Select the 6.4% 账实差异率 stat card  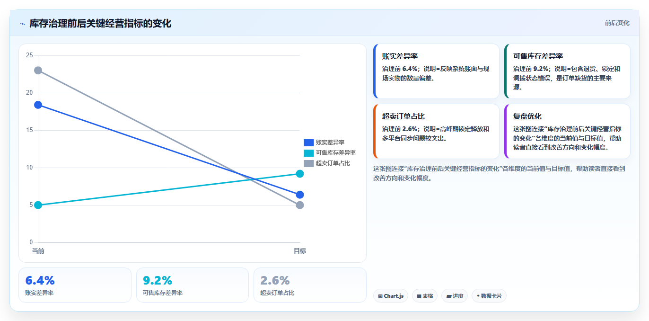pos(75,285)
